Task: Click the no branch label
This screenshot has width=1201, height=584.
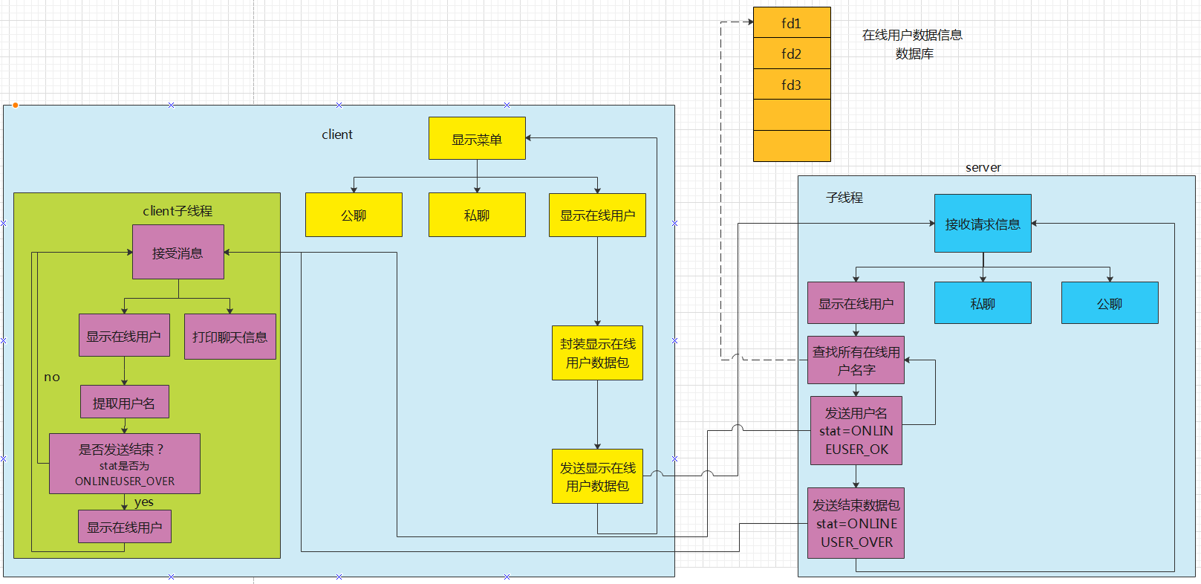Action: [x=52, y=377]
